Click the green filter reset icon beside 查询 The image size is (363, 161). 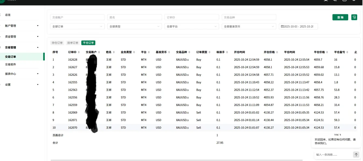click(x=354, y=17)
